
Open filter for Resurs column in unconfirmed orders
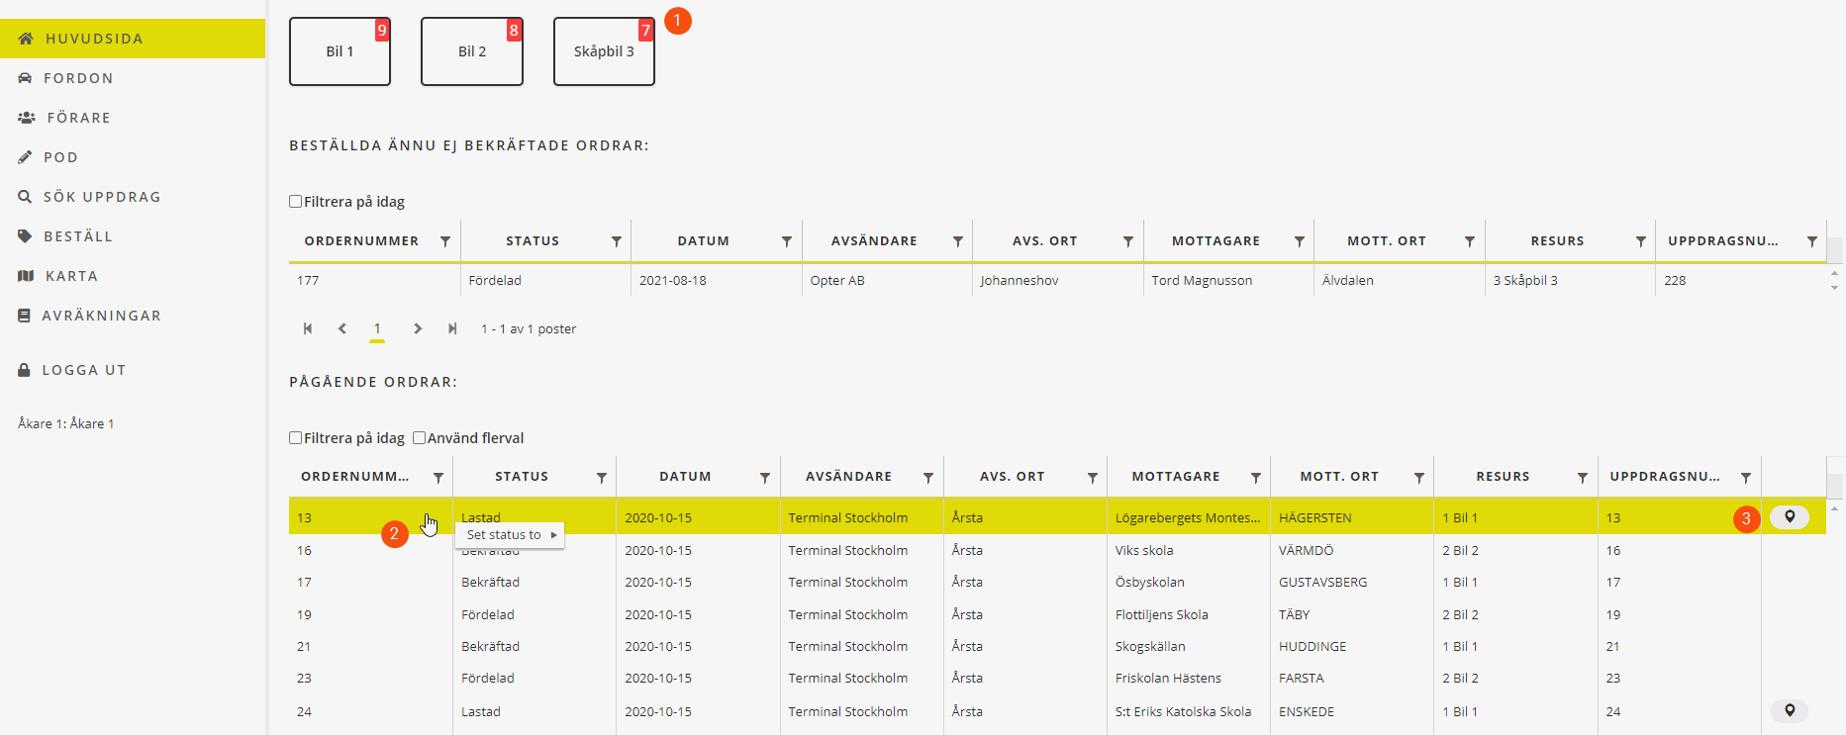click(1640, 241)
